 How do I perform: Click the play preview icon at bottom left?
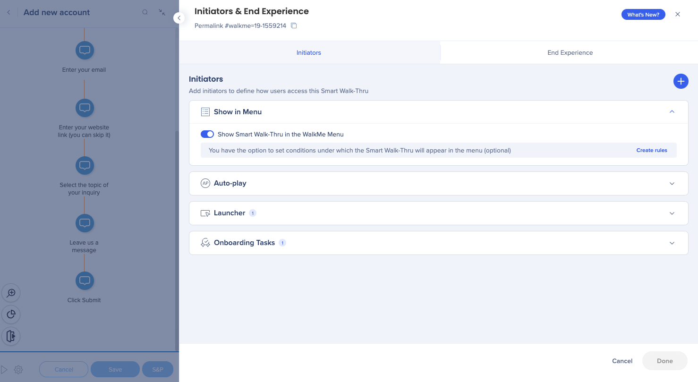(x=4, y=369)
